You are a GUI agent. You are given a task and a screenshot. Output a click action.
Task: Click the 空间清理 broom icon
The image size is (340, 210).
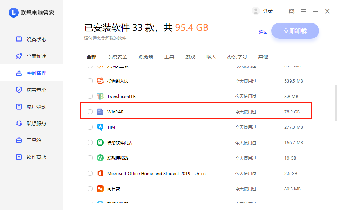point(19,73)
